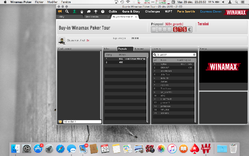249x156 pixels.
Task: Click the green player profile icon
Action: [x=74, y=12]
